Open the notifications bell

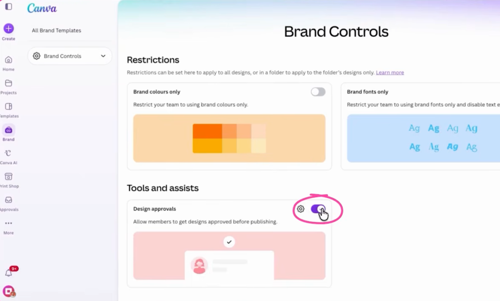pos(9,273)
